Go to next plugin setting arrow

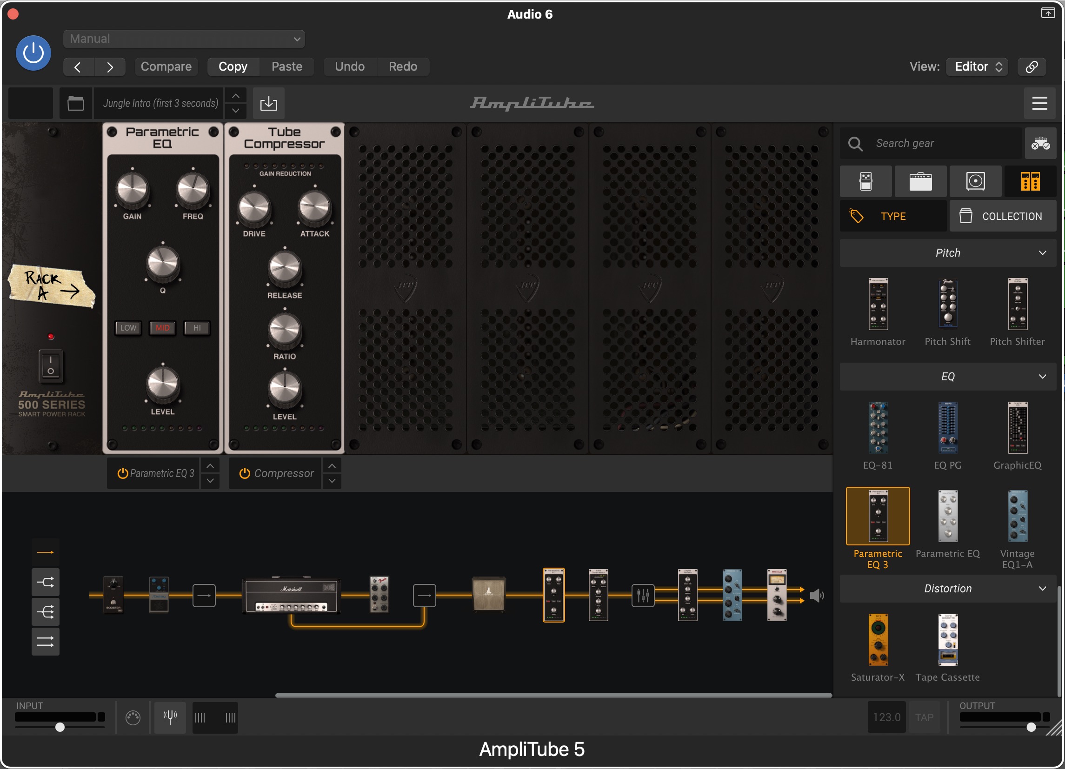[110, 66]
